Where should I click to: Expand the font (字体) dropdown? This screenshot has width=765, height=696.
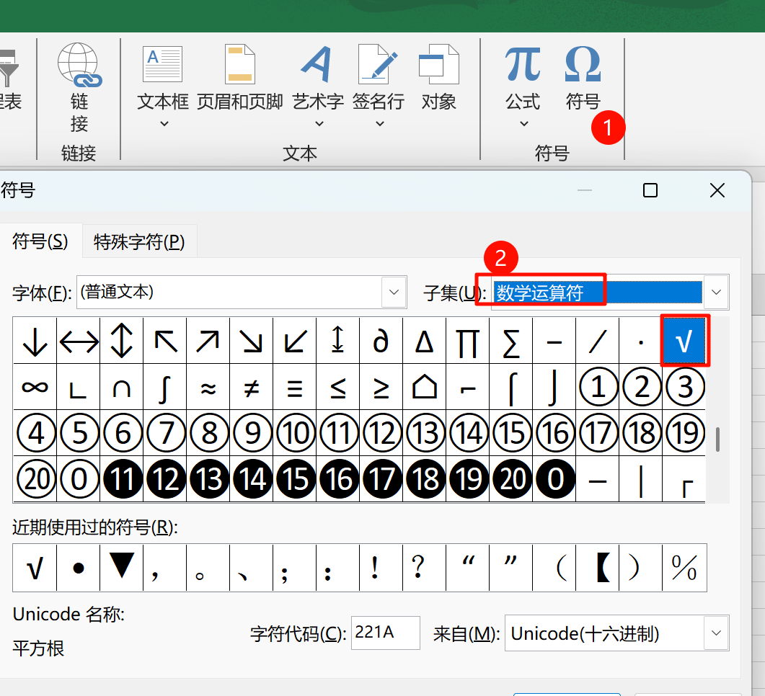(394, 293)
